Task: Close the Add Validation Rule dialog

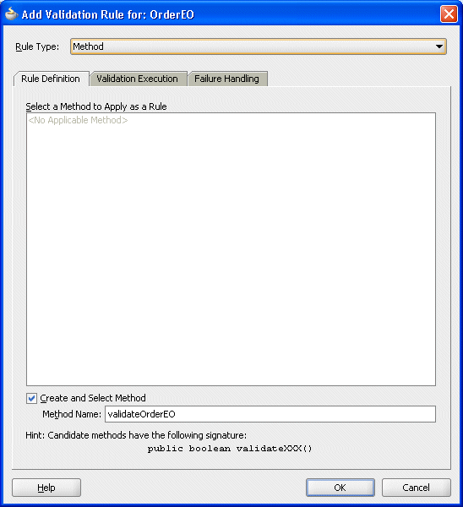Action: pos(449,14)
